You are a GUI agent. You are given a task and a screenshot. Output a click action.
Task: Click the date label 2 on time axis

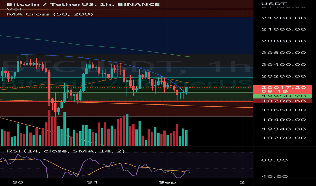click(x=242, y=182)
